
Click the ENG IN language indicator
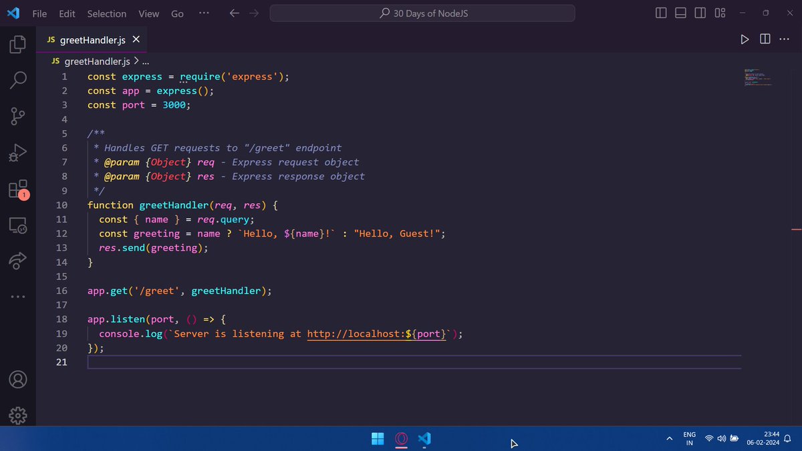(x=689, y=439)
